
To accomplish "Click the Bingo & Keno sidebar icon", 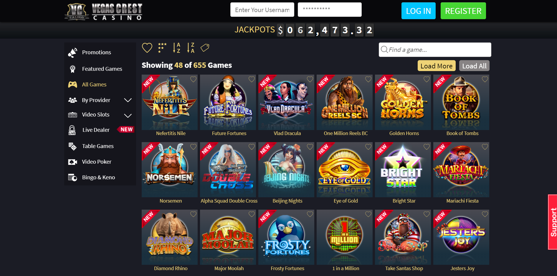I will tap(72, 178).
